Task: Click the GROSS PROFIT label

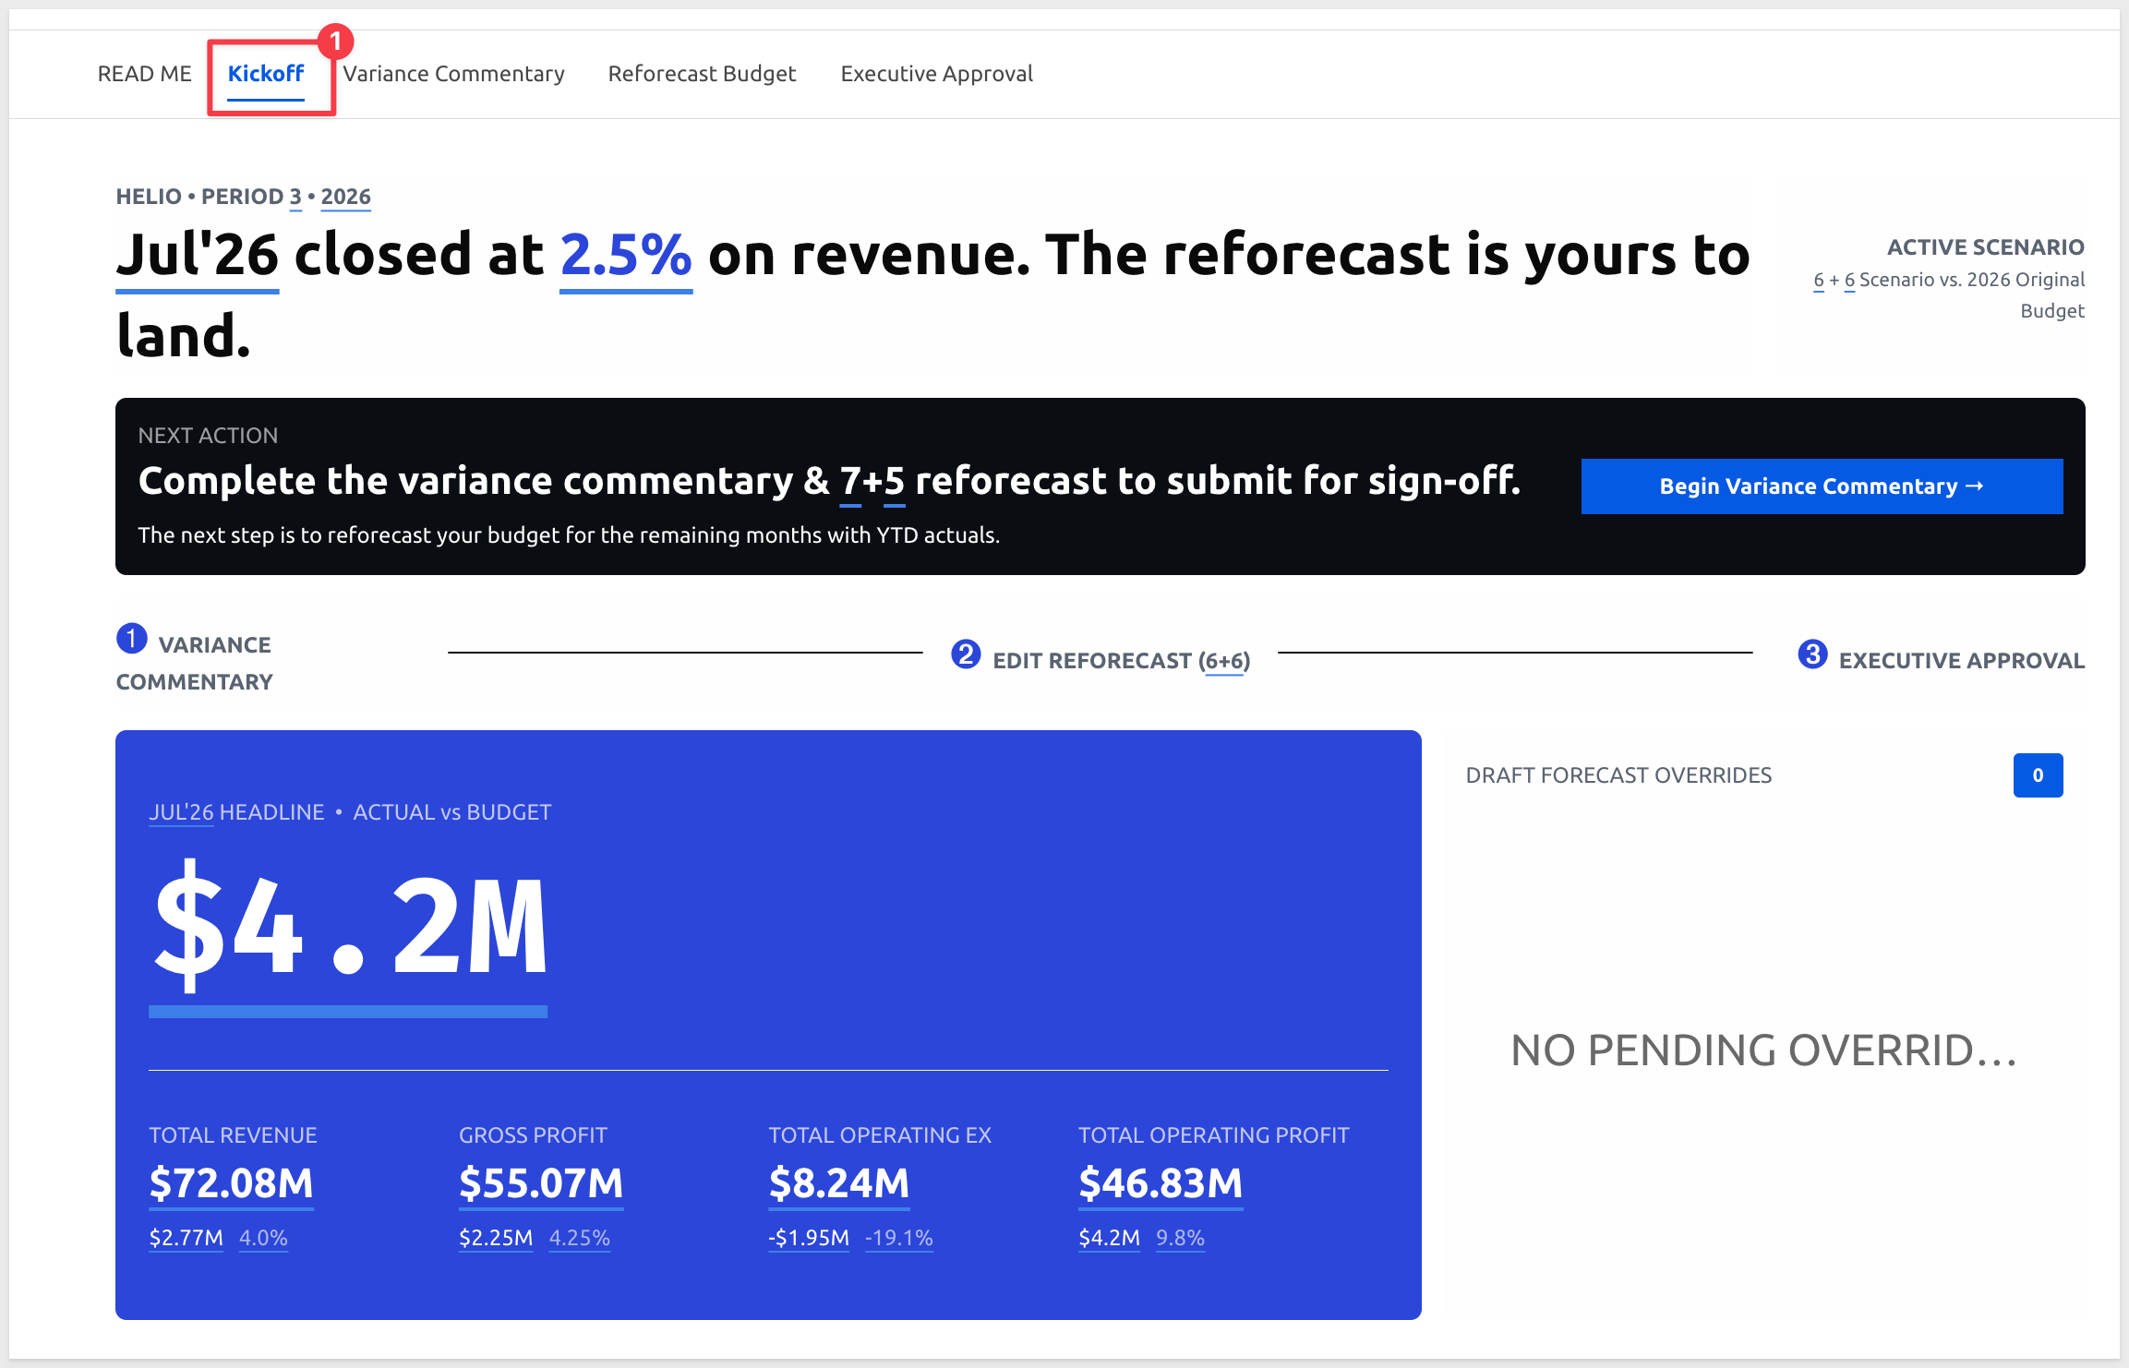Action: (533, 1135)
